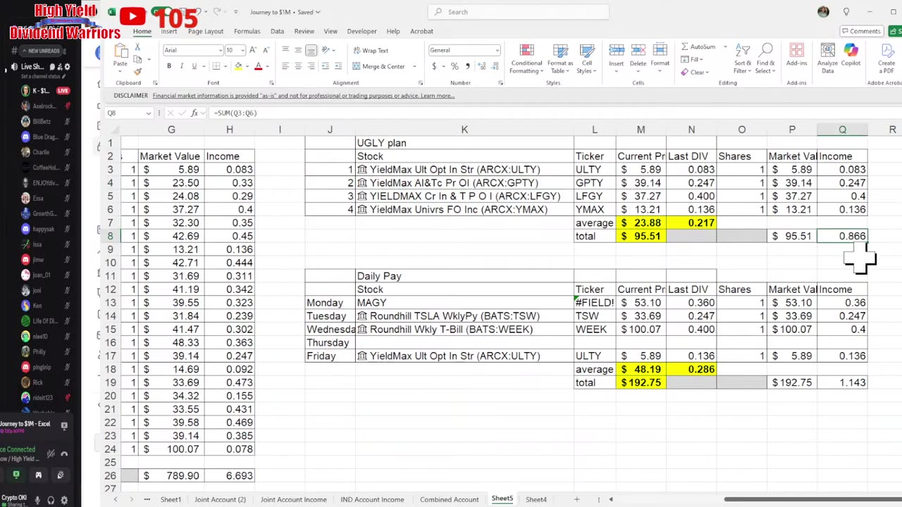Viewport: 902px width, 507px height.
Task: Open Copilot from the ribbon
Action: coord(851,56)
